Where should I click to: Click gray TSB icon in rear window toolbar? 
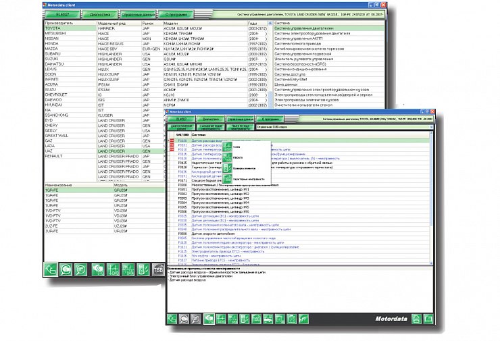(158, 269)
